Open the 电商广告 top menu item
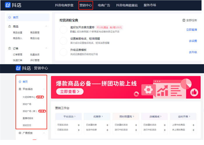This screenshot has height=145, width=204. 104,5
